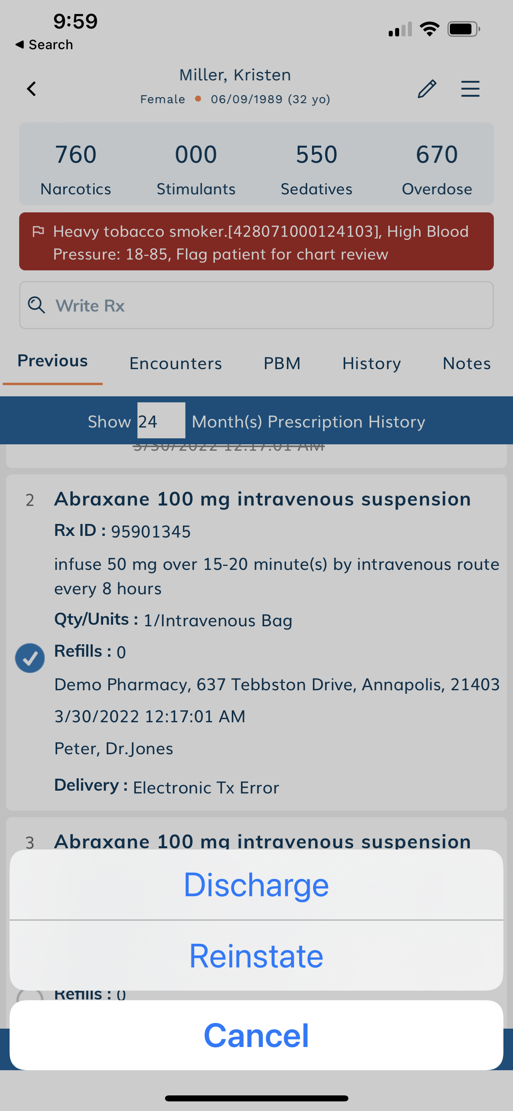
Task: Tap the Wi-Fi status icon
Action: (x=429, y=29)
